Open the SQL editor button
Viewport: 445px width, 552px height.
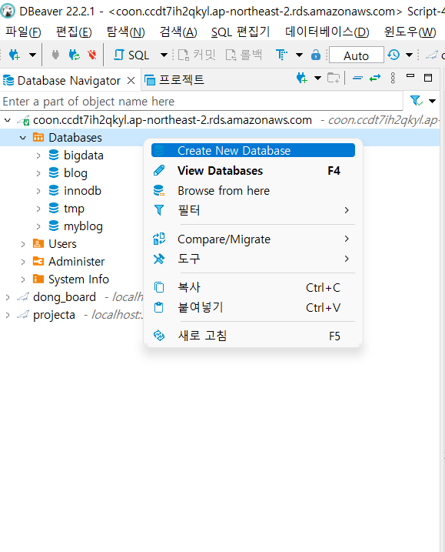132,55
